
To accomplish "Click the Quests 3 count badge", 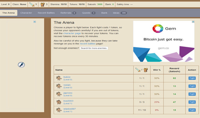I will pos(93,13).
